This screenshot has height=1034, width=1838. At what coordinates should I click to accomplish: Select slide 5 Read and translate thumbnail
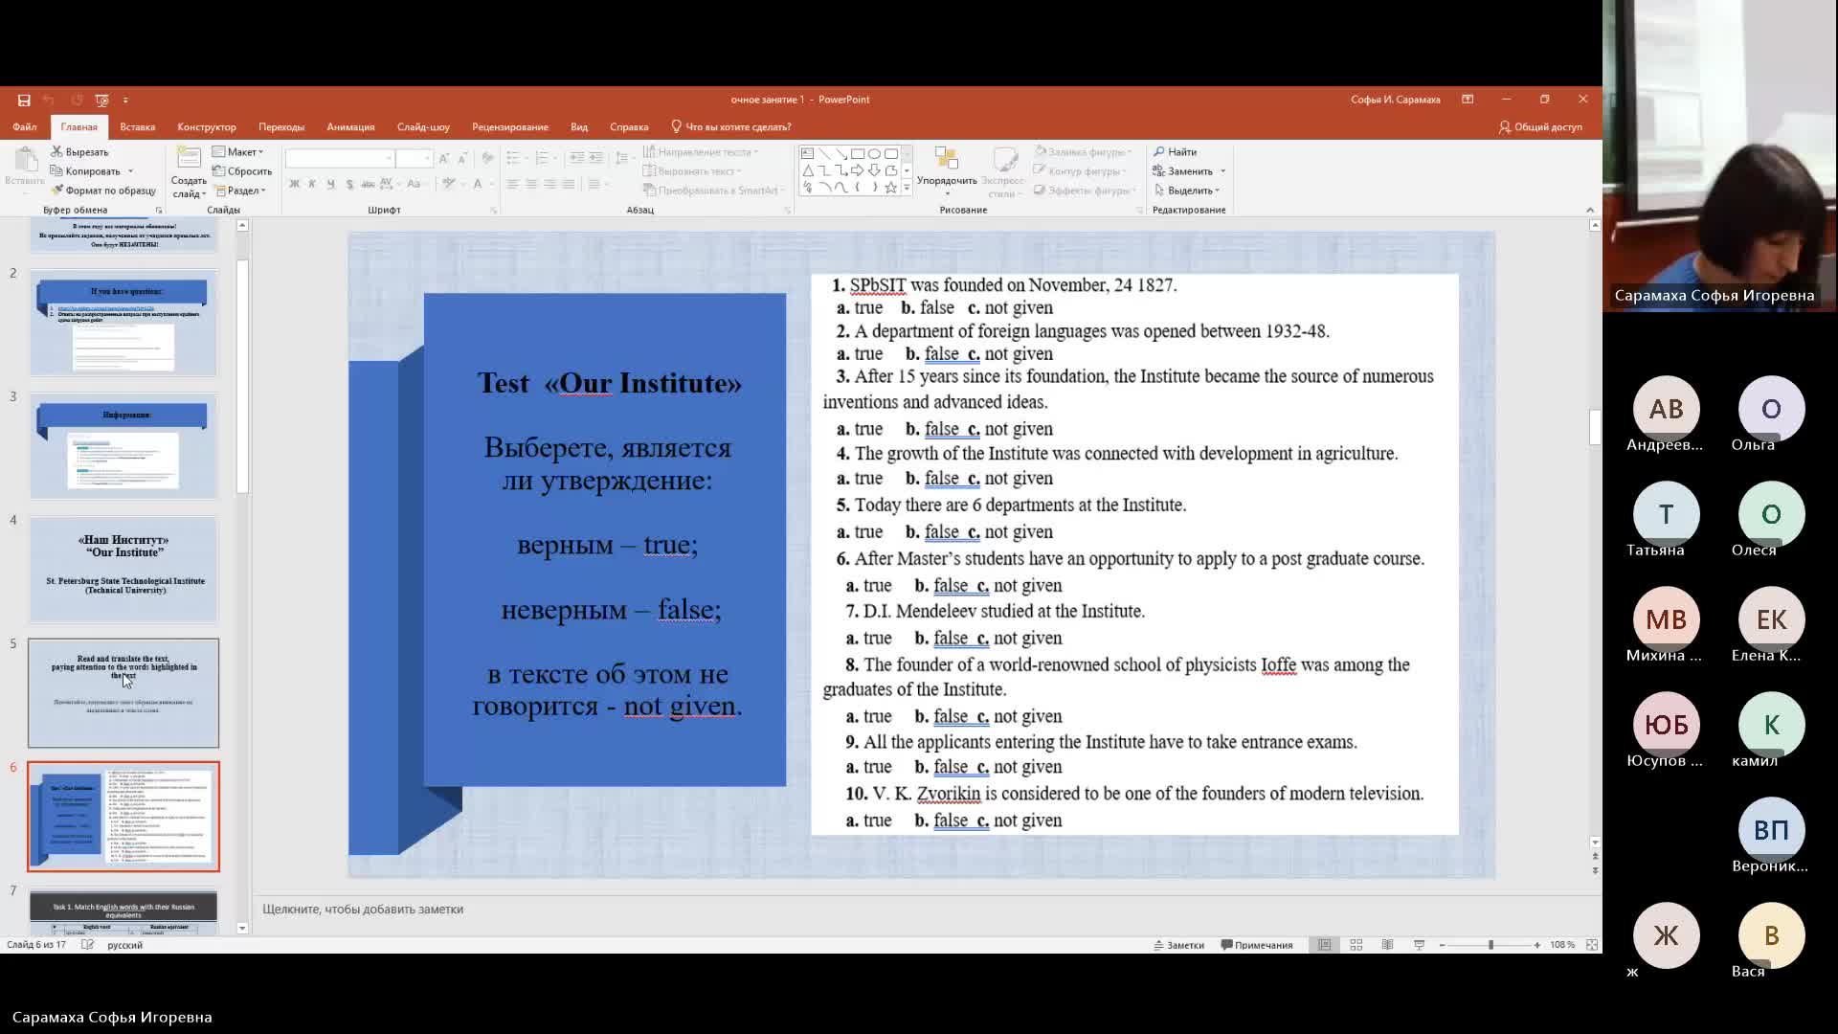[x=124, y=693]
